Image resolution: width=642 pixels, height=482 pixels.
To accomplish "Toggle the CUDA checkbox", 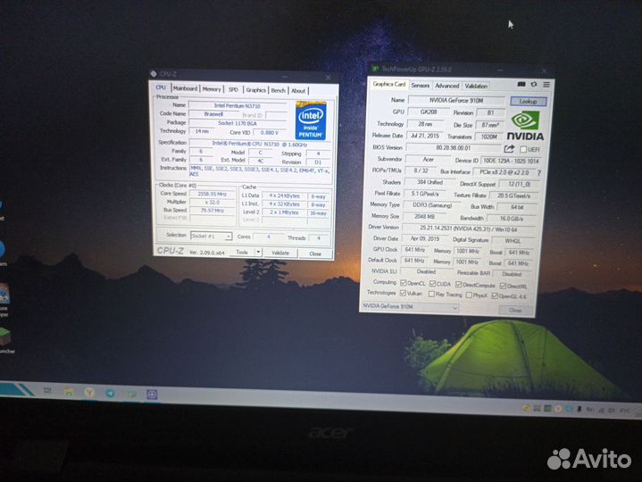I will (432, 284).
